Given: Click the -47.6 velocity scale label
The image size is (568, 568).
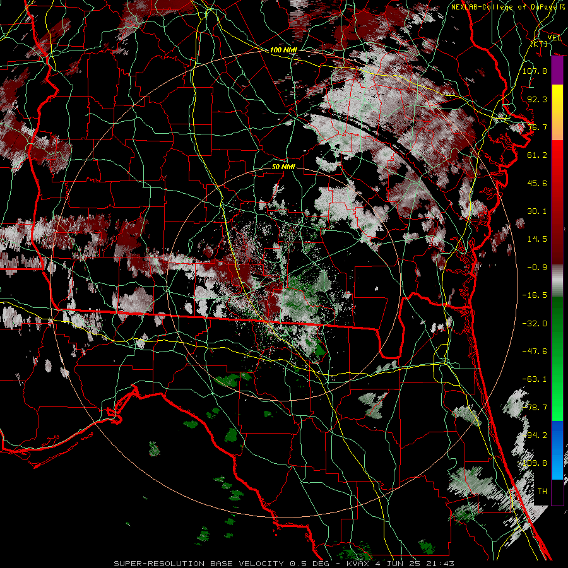Looking at the screenshot, I should pyautogui.click(x=535, y=352).
